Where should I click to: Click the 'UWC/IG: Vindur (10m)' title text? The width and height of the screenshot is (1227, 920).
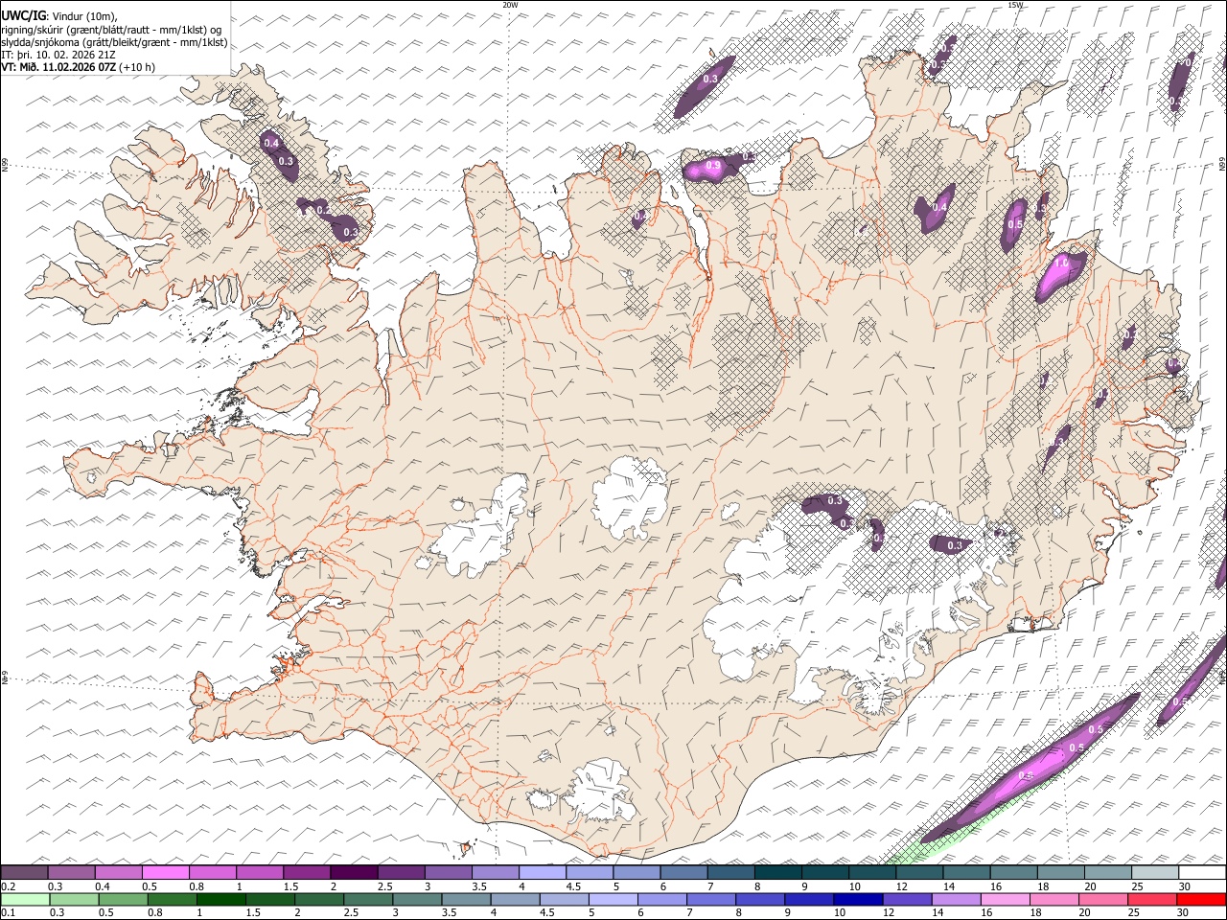coord(58,15)
